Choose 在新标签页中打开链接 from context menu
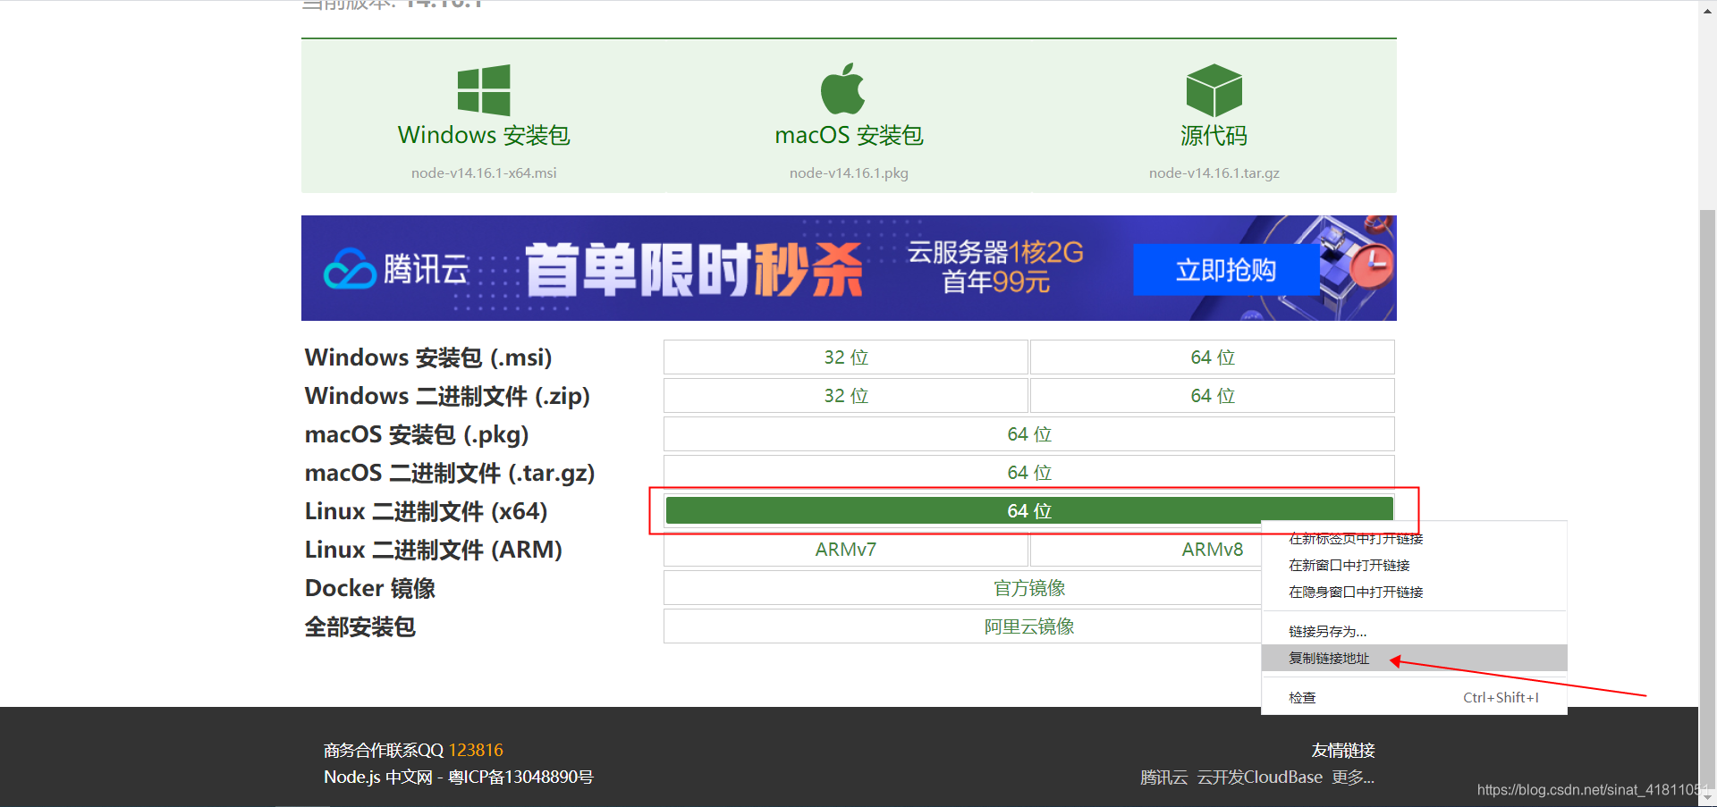The width and height of the screenshot is (1717, 807). [1414, 539]
